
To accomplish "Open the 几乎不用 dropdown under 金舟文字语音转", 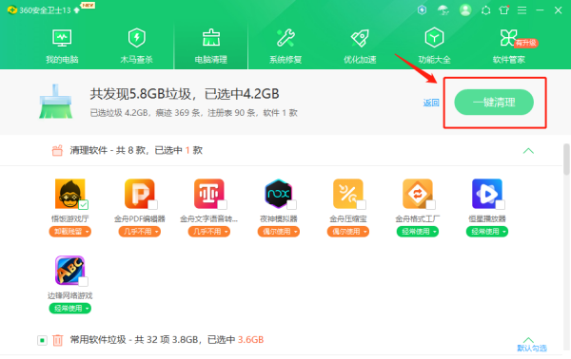I will point(209,232).
